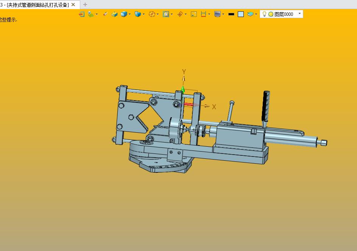Select the 夹持式管道侧面钻孔打孔设备 document tab
357x251 pixels.
pyautogui.click(x=37, y=5)
